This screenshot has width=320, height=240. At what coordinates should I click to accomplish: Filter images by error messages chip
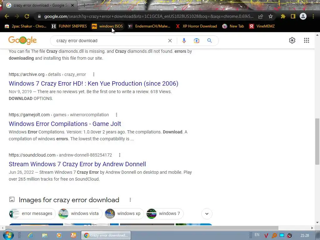point(32,214)
